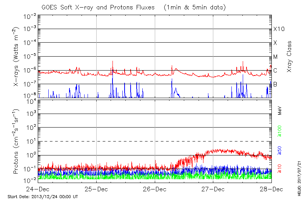Click the M class label on right axis
The width and height of the screenshot is (302, 200).
click(x=276, y=57)
